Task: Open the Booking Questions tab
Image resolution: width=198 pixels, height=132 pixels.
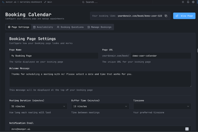Action: (70, 27)
